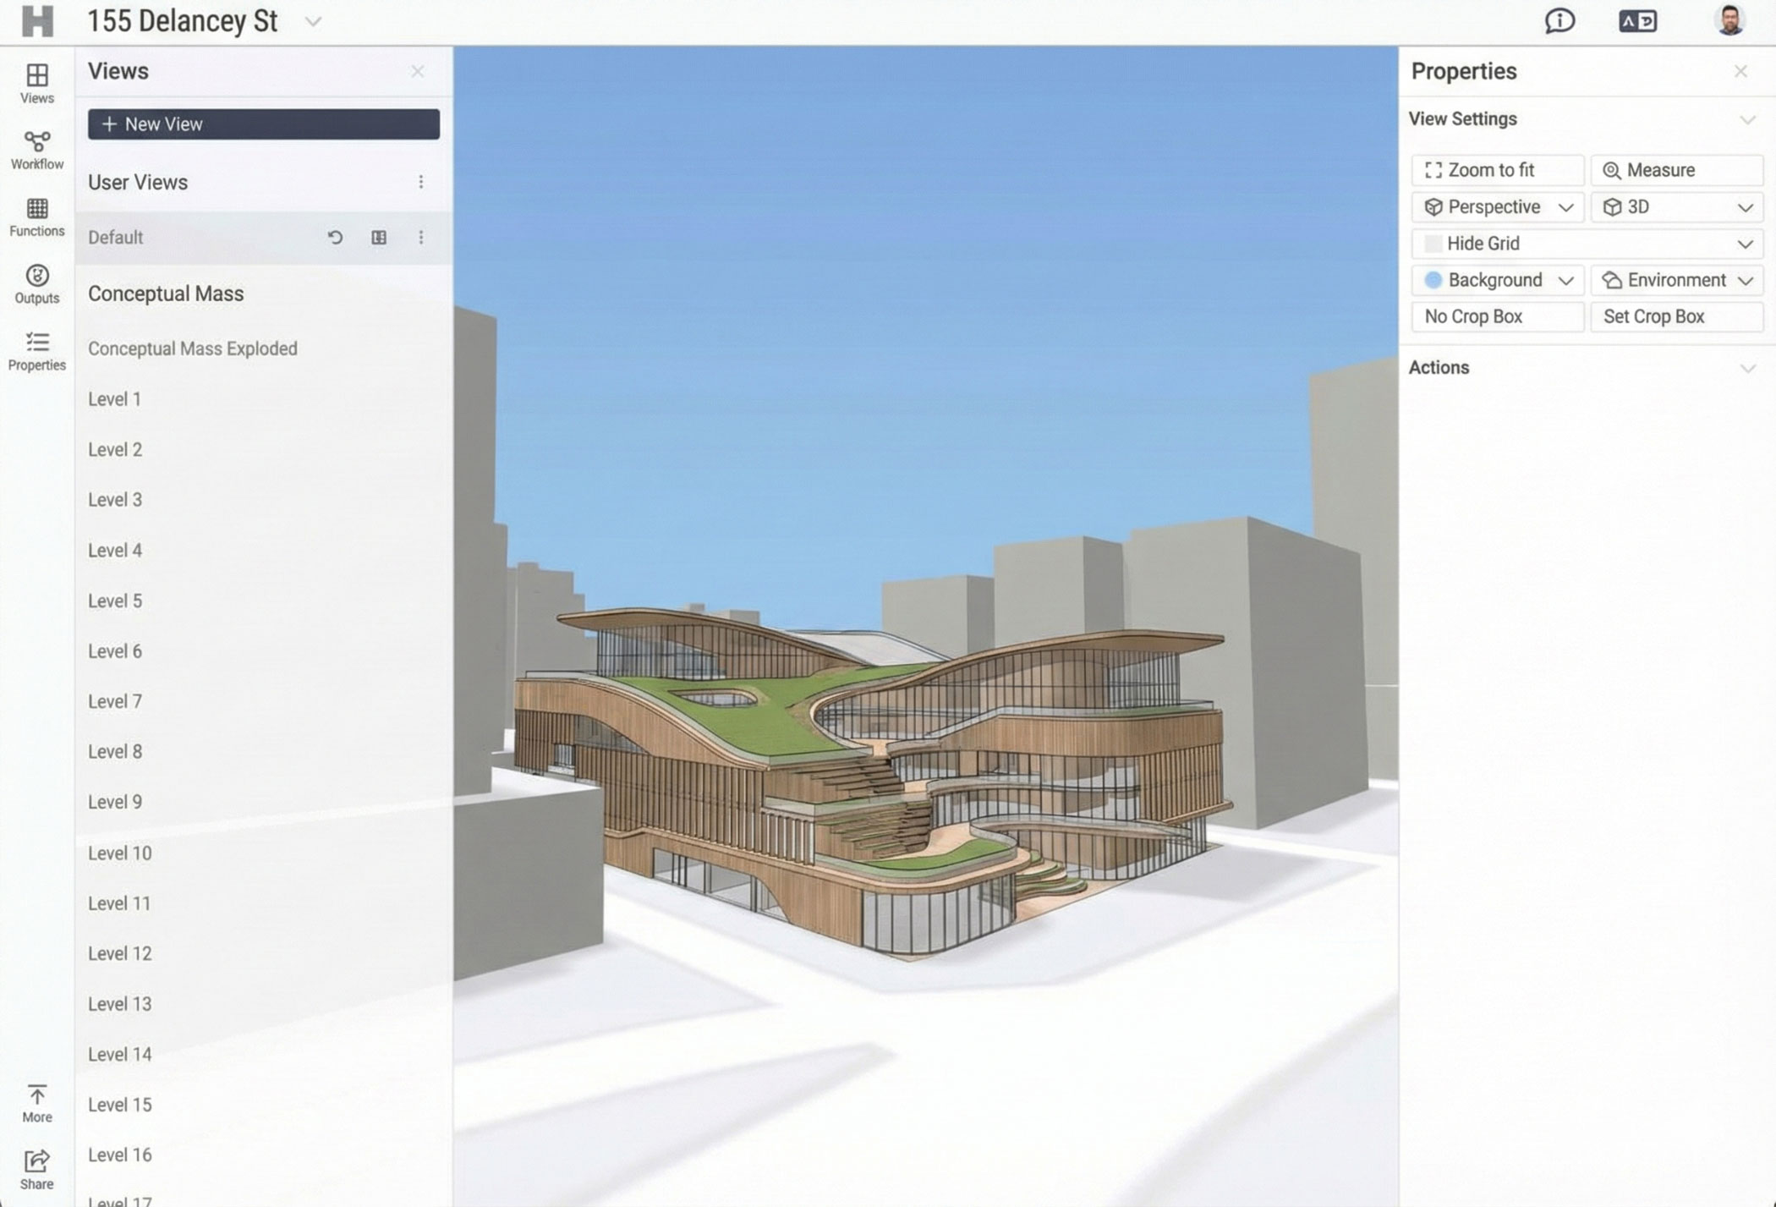
Task: Collapse the View Settings section
Action: coord(1746,119)
